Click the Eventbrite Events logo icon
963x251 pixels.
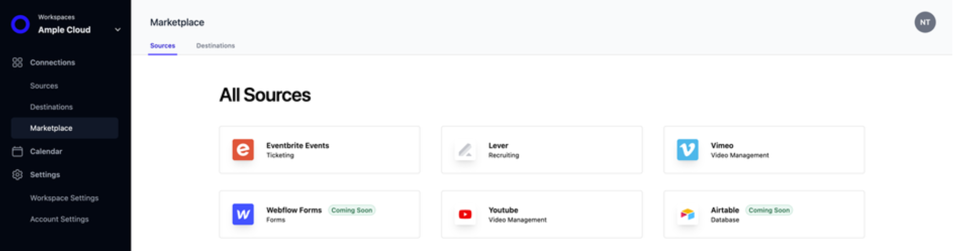[x=243, y=150]
